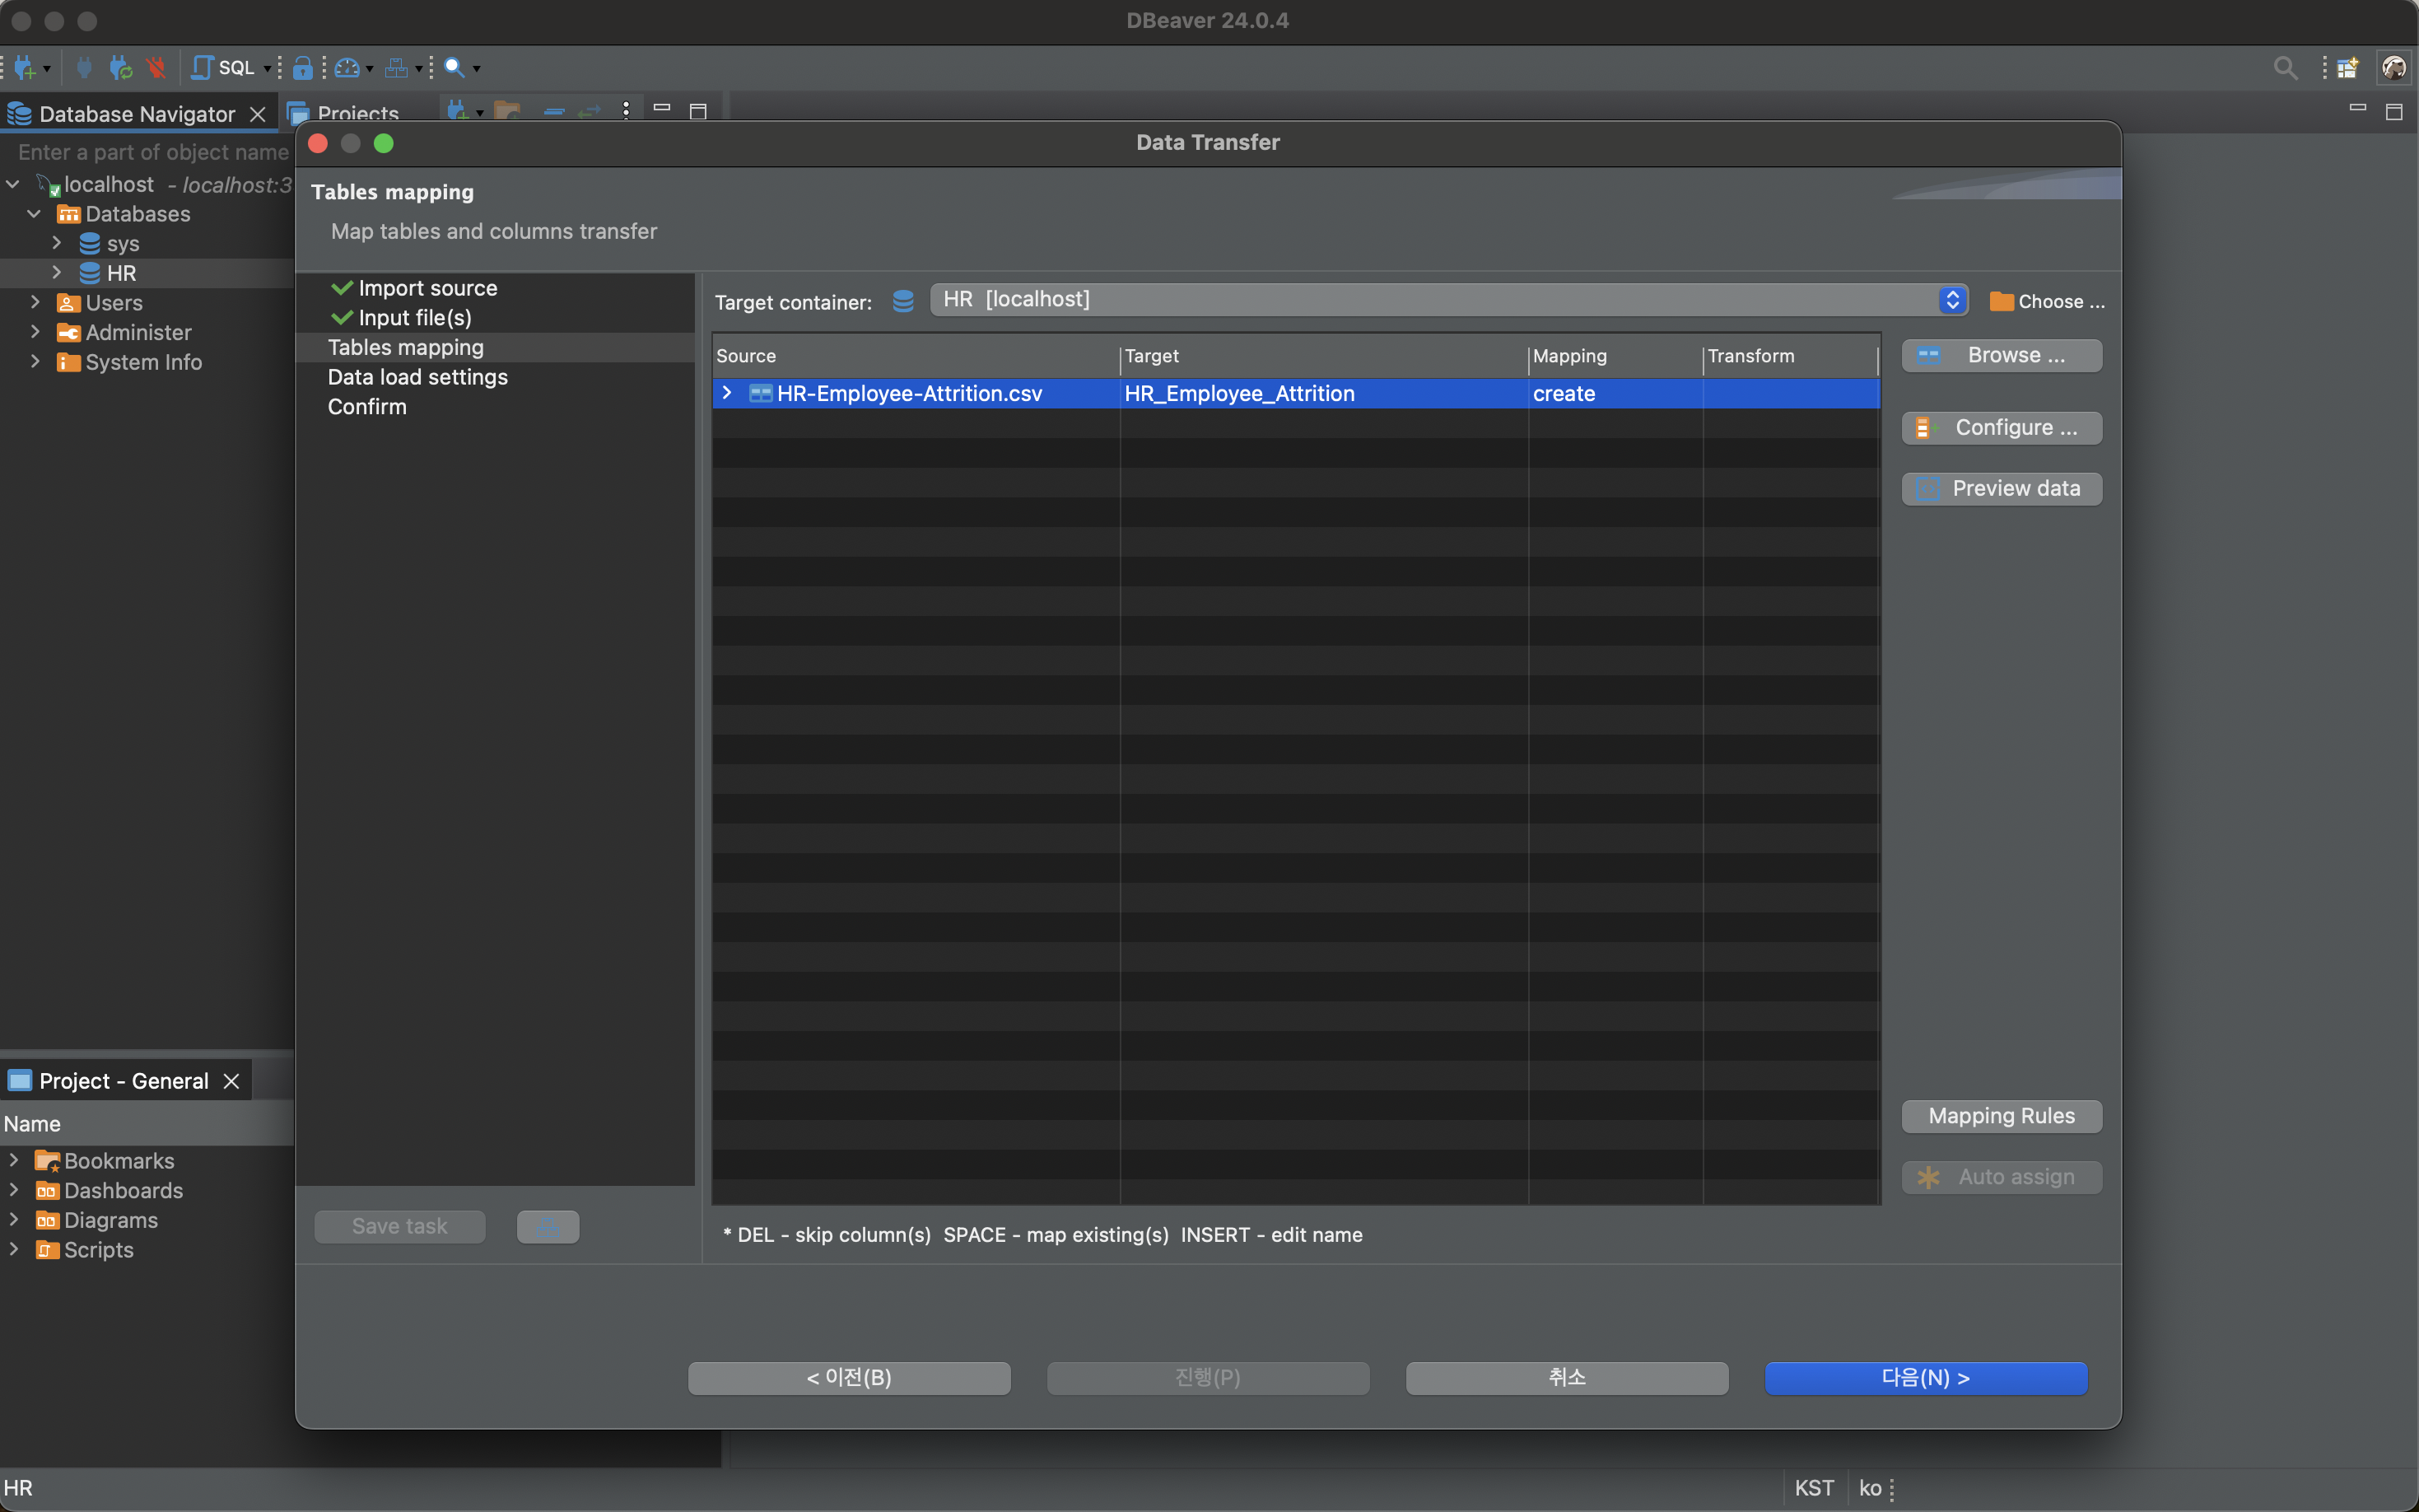Click the Configure button for mapping
This screenshot has height=1512, width=2419.
2002,428
